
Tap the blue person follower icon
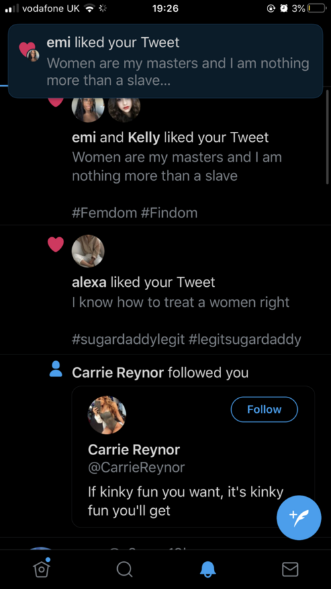click(x=56, y=369)
